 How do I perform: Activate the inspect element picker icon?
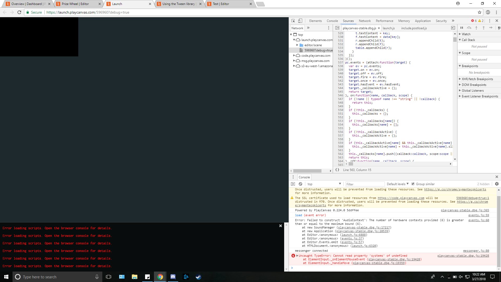pos(293,21)
